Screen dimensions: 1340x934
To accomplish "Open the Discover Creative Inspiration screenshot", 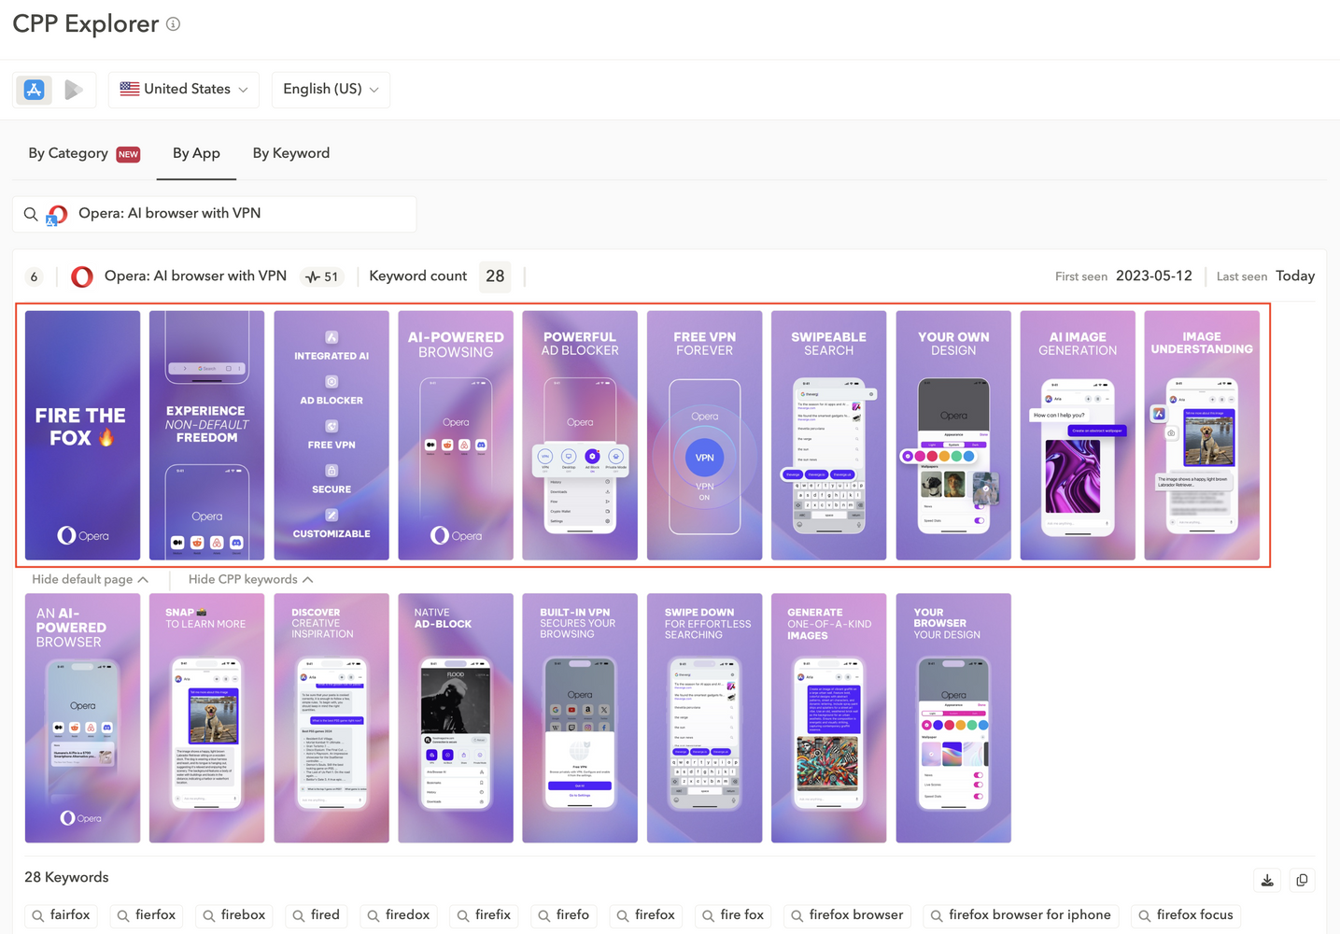I will 331,718.
